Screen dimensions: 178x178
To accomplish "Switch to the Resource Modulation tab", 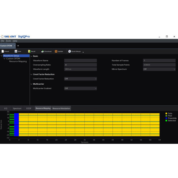I will 61,108.
